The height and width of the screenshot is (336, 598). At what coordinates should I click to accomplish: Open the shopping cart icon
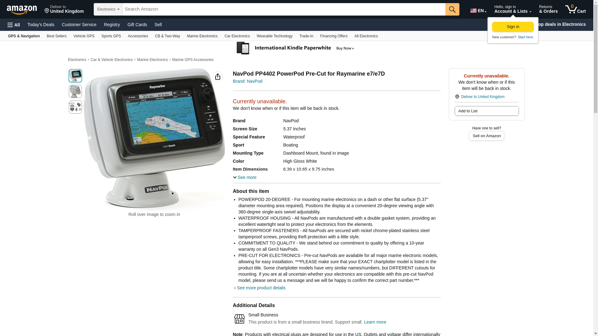tap(576, 9)
